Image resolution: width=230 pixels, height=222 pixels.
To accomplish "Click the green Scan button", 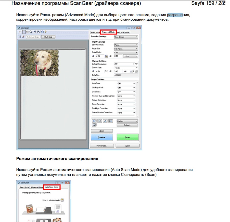I will click(127, 137).
